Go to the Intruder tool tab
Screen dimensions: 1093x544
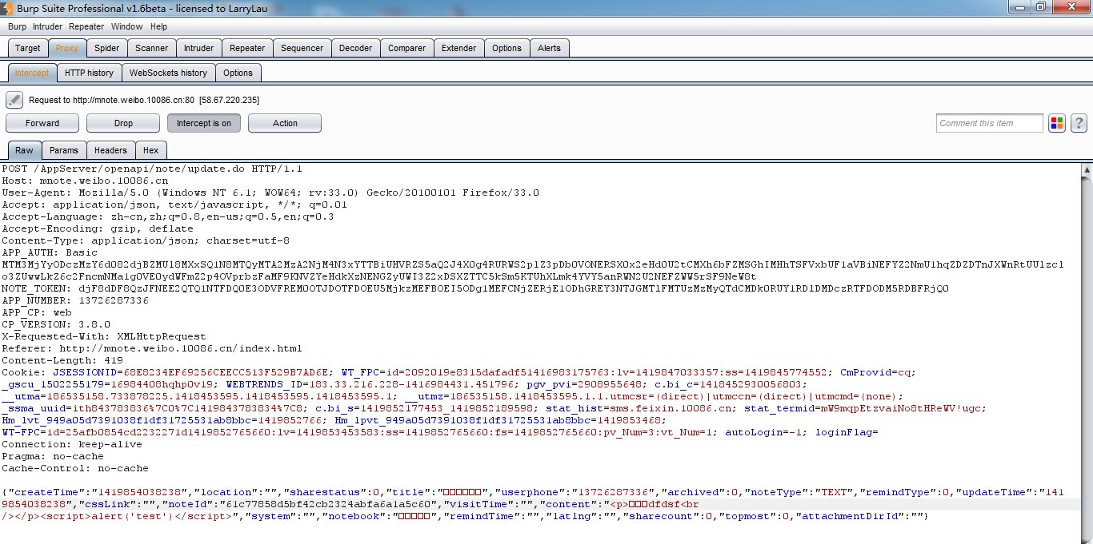(x=198, y=48)
